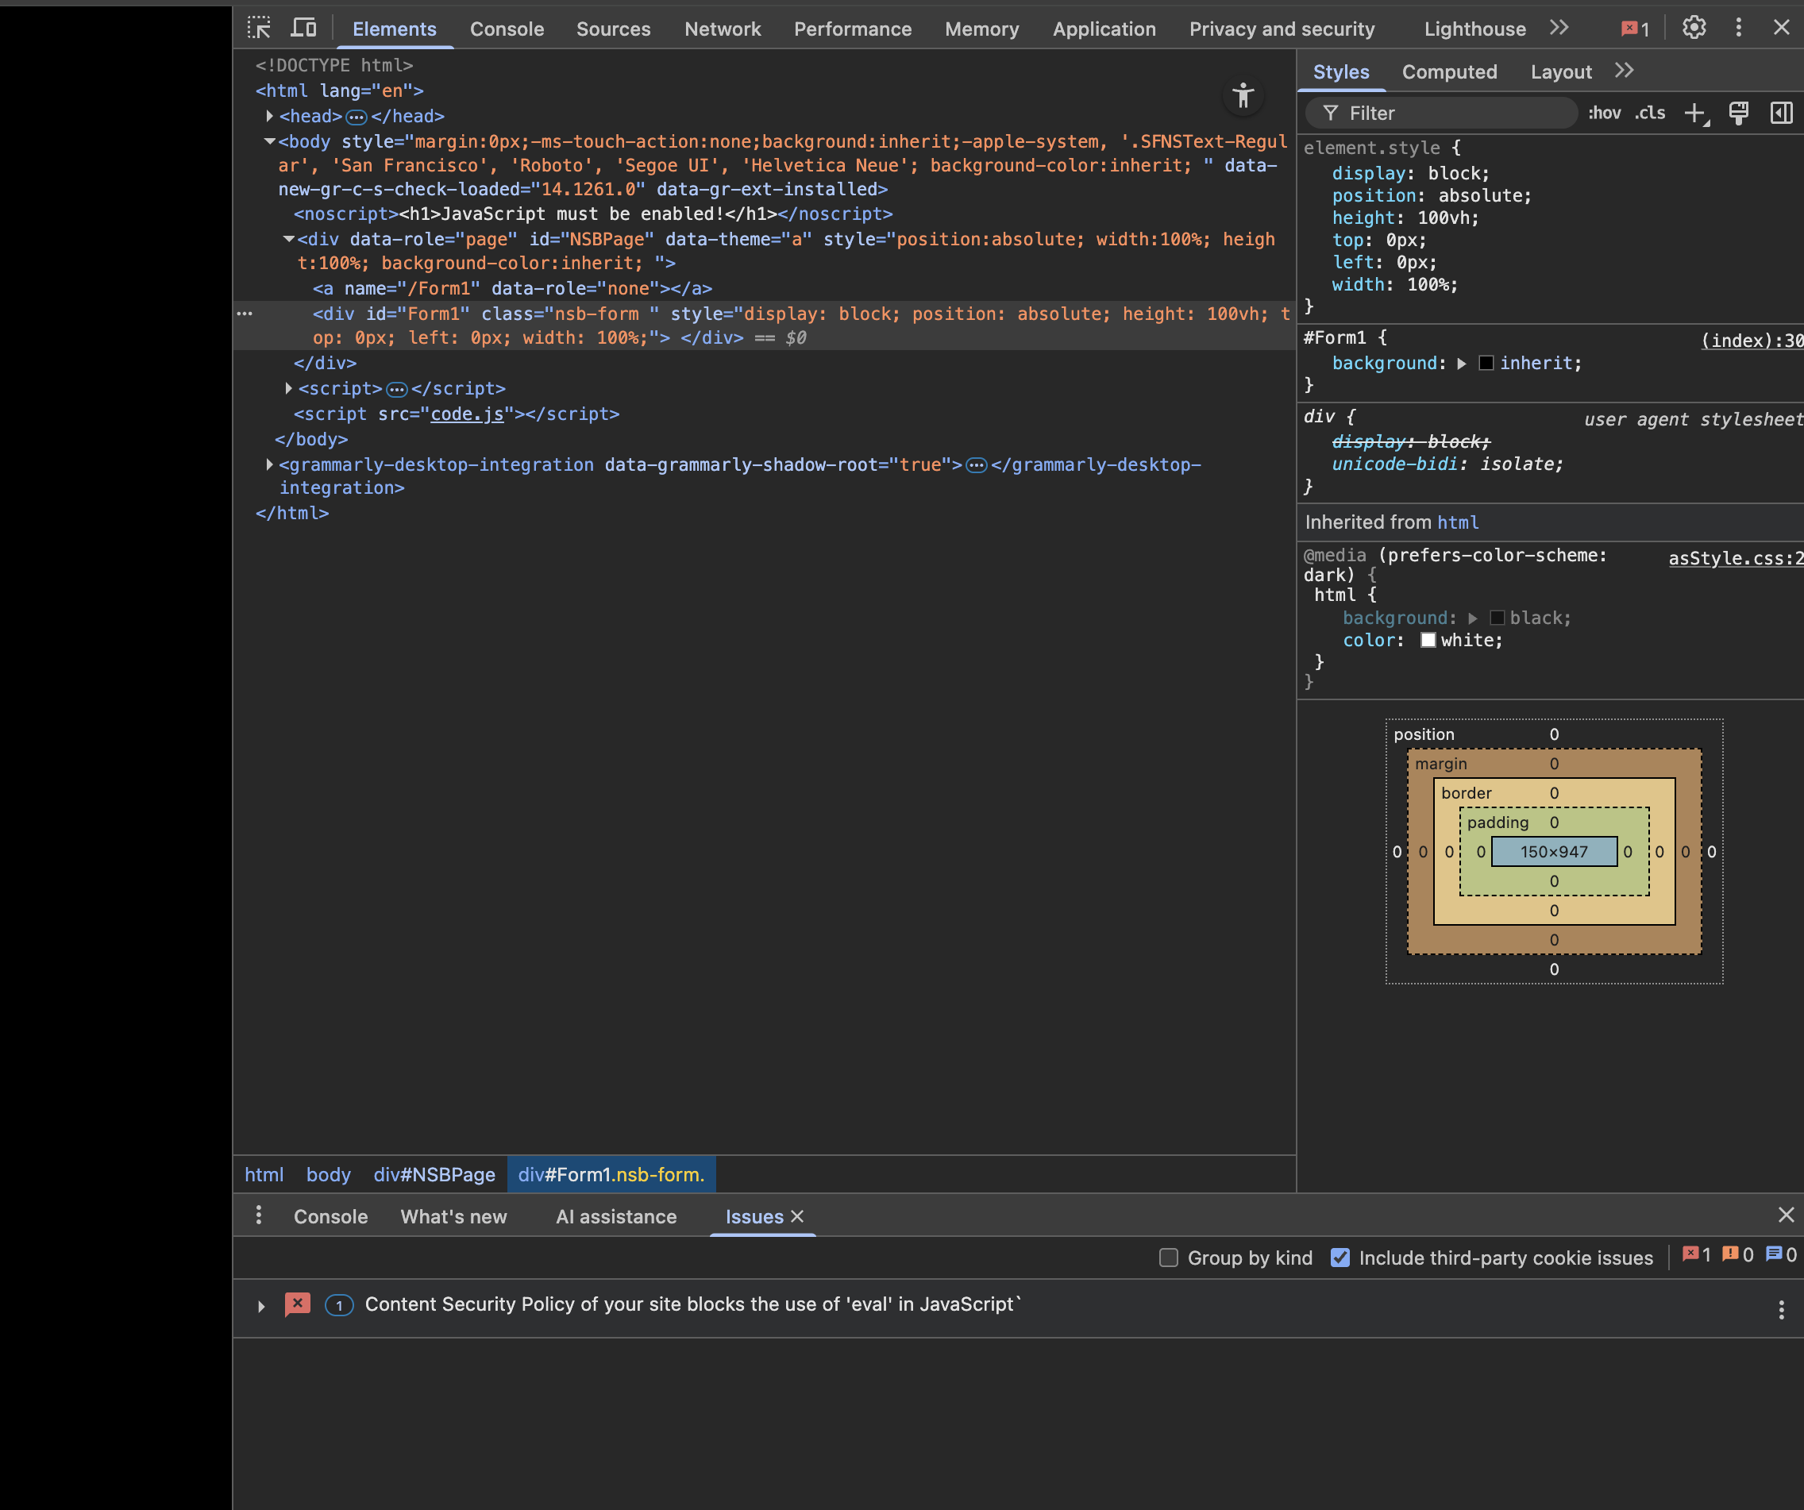This screenshot has height=1510, width=1804.
Task: Activate the inspect element picker icon
Action: coord(259,28)
